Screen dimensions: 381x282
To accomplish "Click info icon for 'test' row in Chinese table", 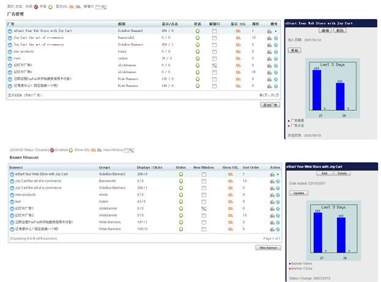I will click(x=276, y=59).
